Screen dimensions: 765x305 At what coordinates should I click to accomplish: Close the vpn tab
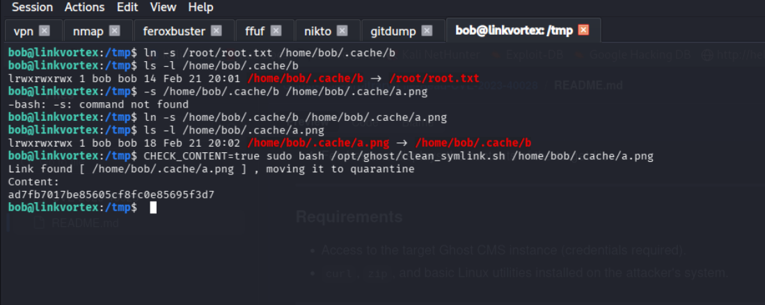pyautogui.click(x=45, y=31)
